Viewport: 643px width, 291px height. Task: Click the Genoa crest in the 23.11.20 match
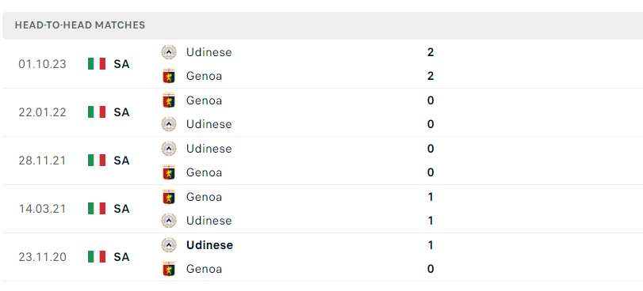(x=169, y=269)
